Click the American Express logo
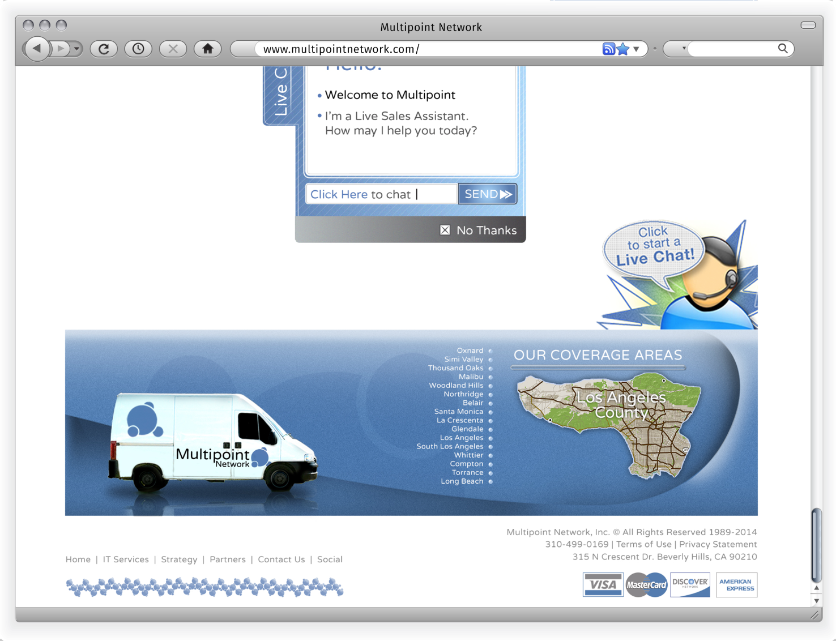 [x=736, y=585]
